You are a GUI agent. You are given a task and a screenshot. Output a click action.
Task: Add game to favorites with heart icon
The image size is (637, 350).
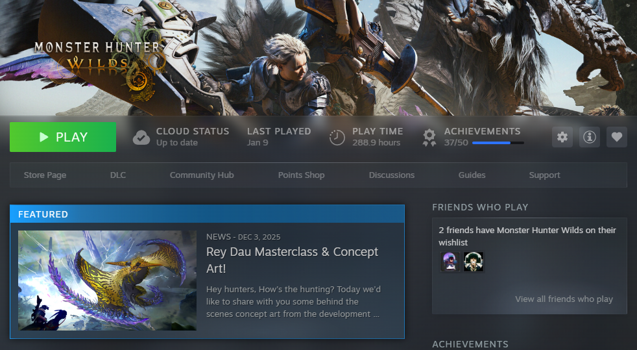617,137
